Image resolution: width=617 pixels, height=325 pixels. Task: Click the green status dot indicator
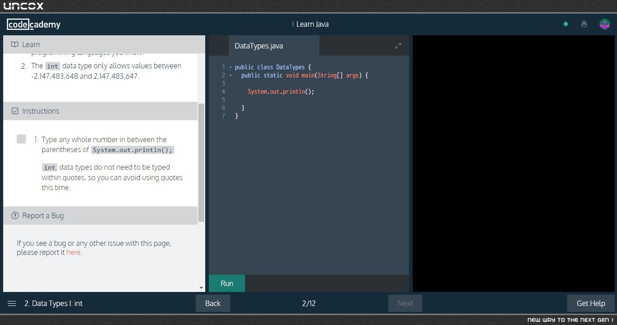pos(566,24)
